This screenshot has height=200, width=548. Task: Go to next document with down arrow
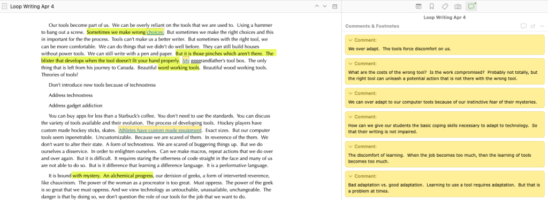pyautogui.click(x=325, y=6)
